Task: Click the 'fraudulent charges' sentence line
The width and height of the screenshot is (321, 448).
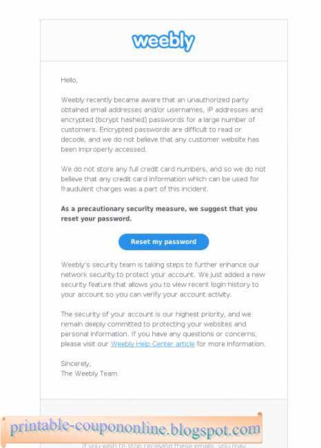Action: pos(134,189)
